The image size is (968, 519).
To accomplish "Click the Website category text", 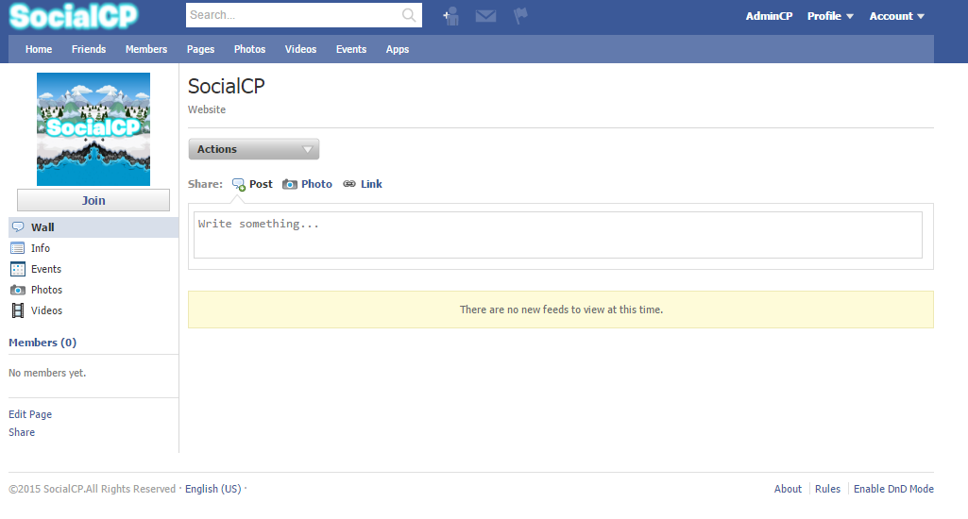I will tap(207, 109).
